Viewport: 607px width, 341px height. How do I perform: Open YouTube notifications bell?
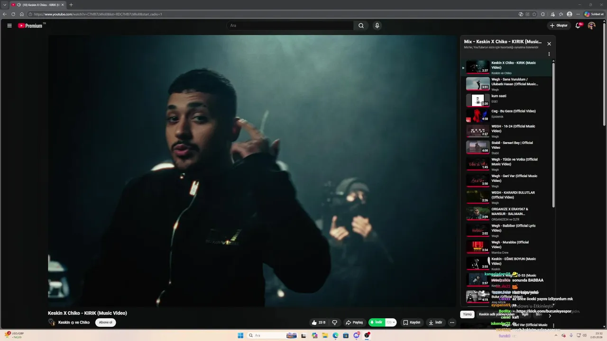[578, 26]
